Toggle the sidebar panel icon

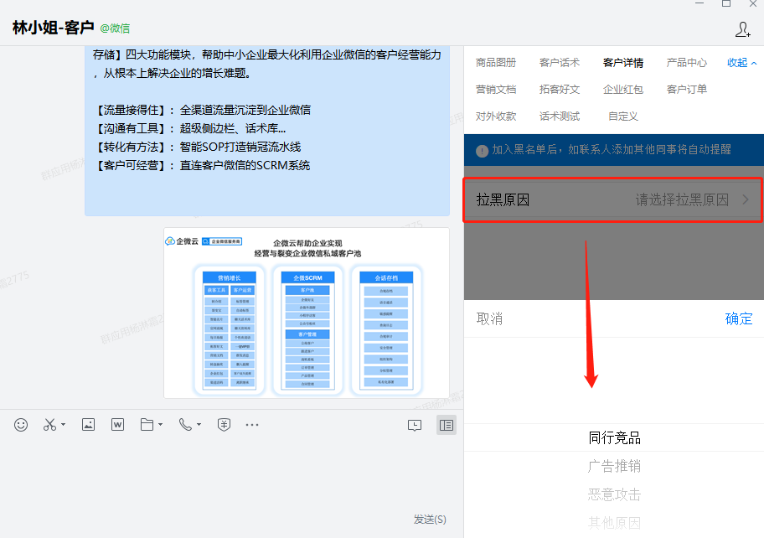tap(447, 425)
